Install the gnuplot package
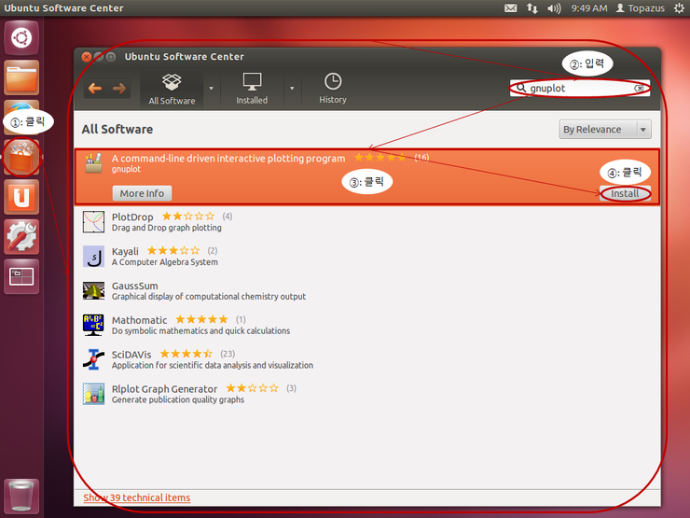This screenshot has width=690, height=518. tap(625, 194)
